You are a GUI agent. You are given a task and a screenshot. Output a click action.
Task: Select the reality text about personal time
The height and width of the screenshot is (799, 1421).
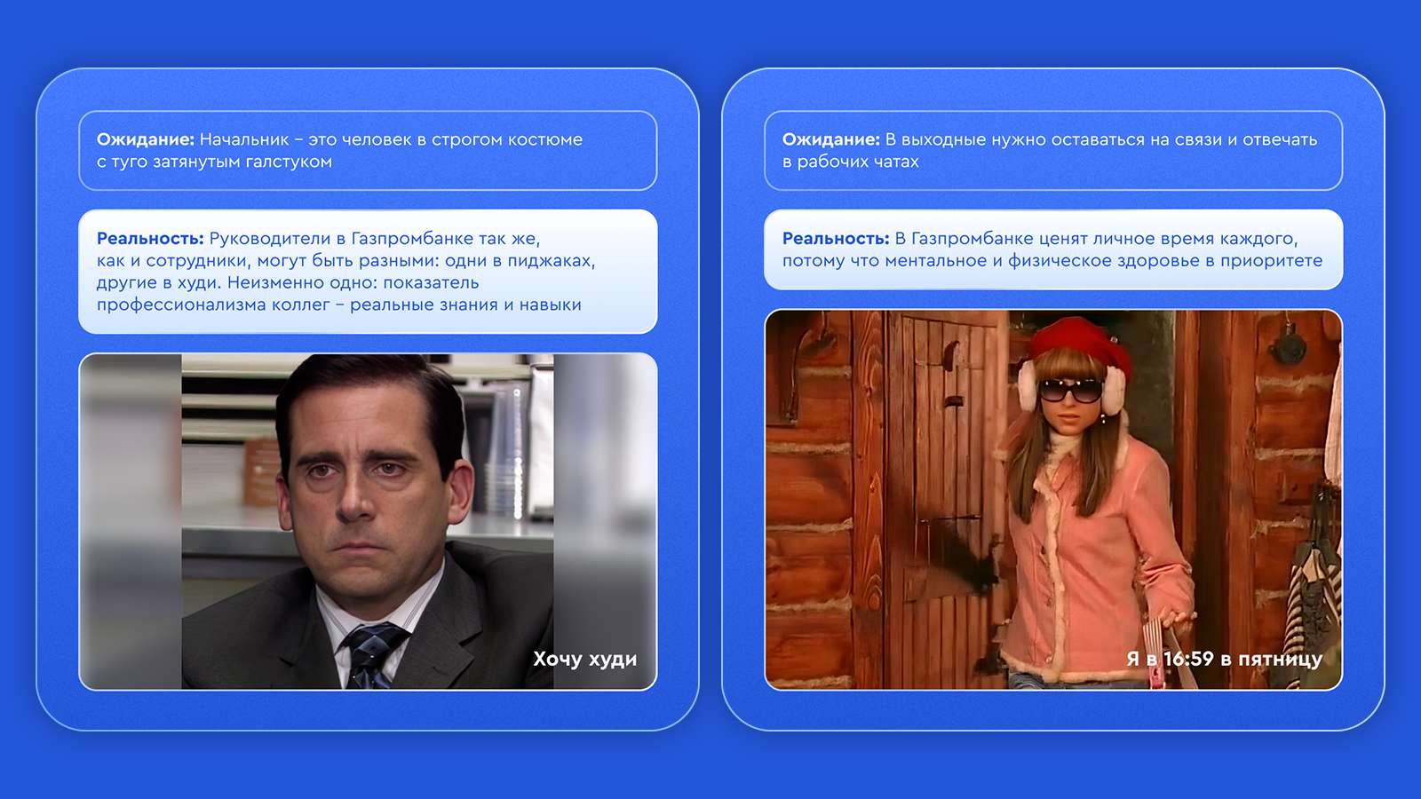click(x=1053, y=249)
